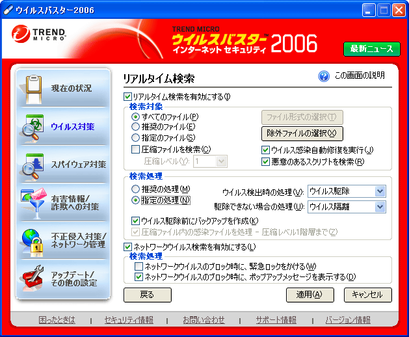Open the 困ったときは link
This screenshot has height=337, width=409.
[57, 320]
